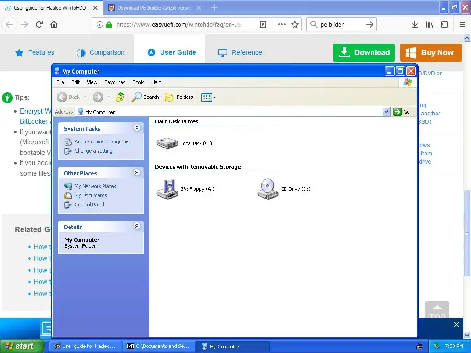Click the Up folder toolbar icon
This screenshot has width=471, height=353.
(120, 97)
